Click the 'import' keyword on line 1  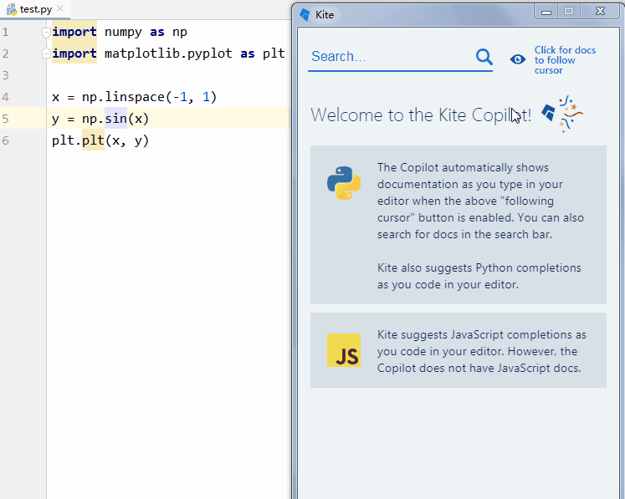(74, 32)
